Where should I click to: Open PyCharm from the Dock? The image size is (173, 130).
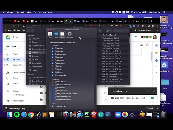(87, 115)
